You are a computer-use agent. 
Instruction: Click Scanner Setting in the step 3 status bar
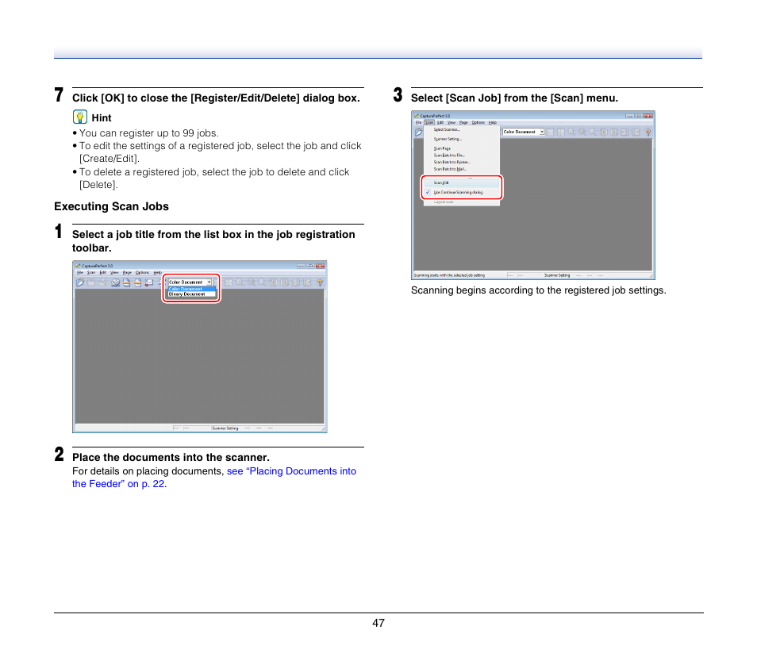pos(557,275)
